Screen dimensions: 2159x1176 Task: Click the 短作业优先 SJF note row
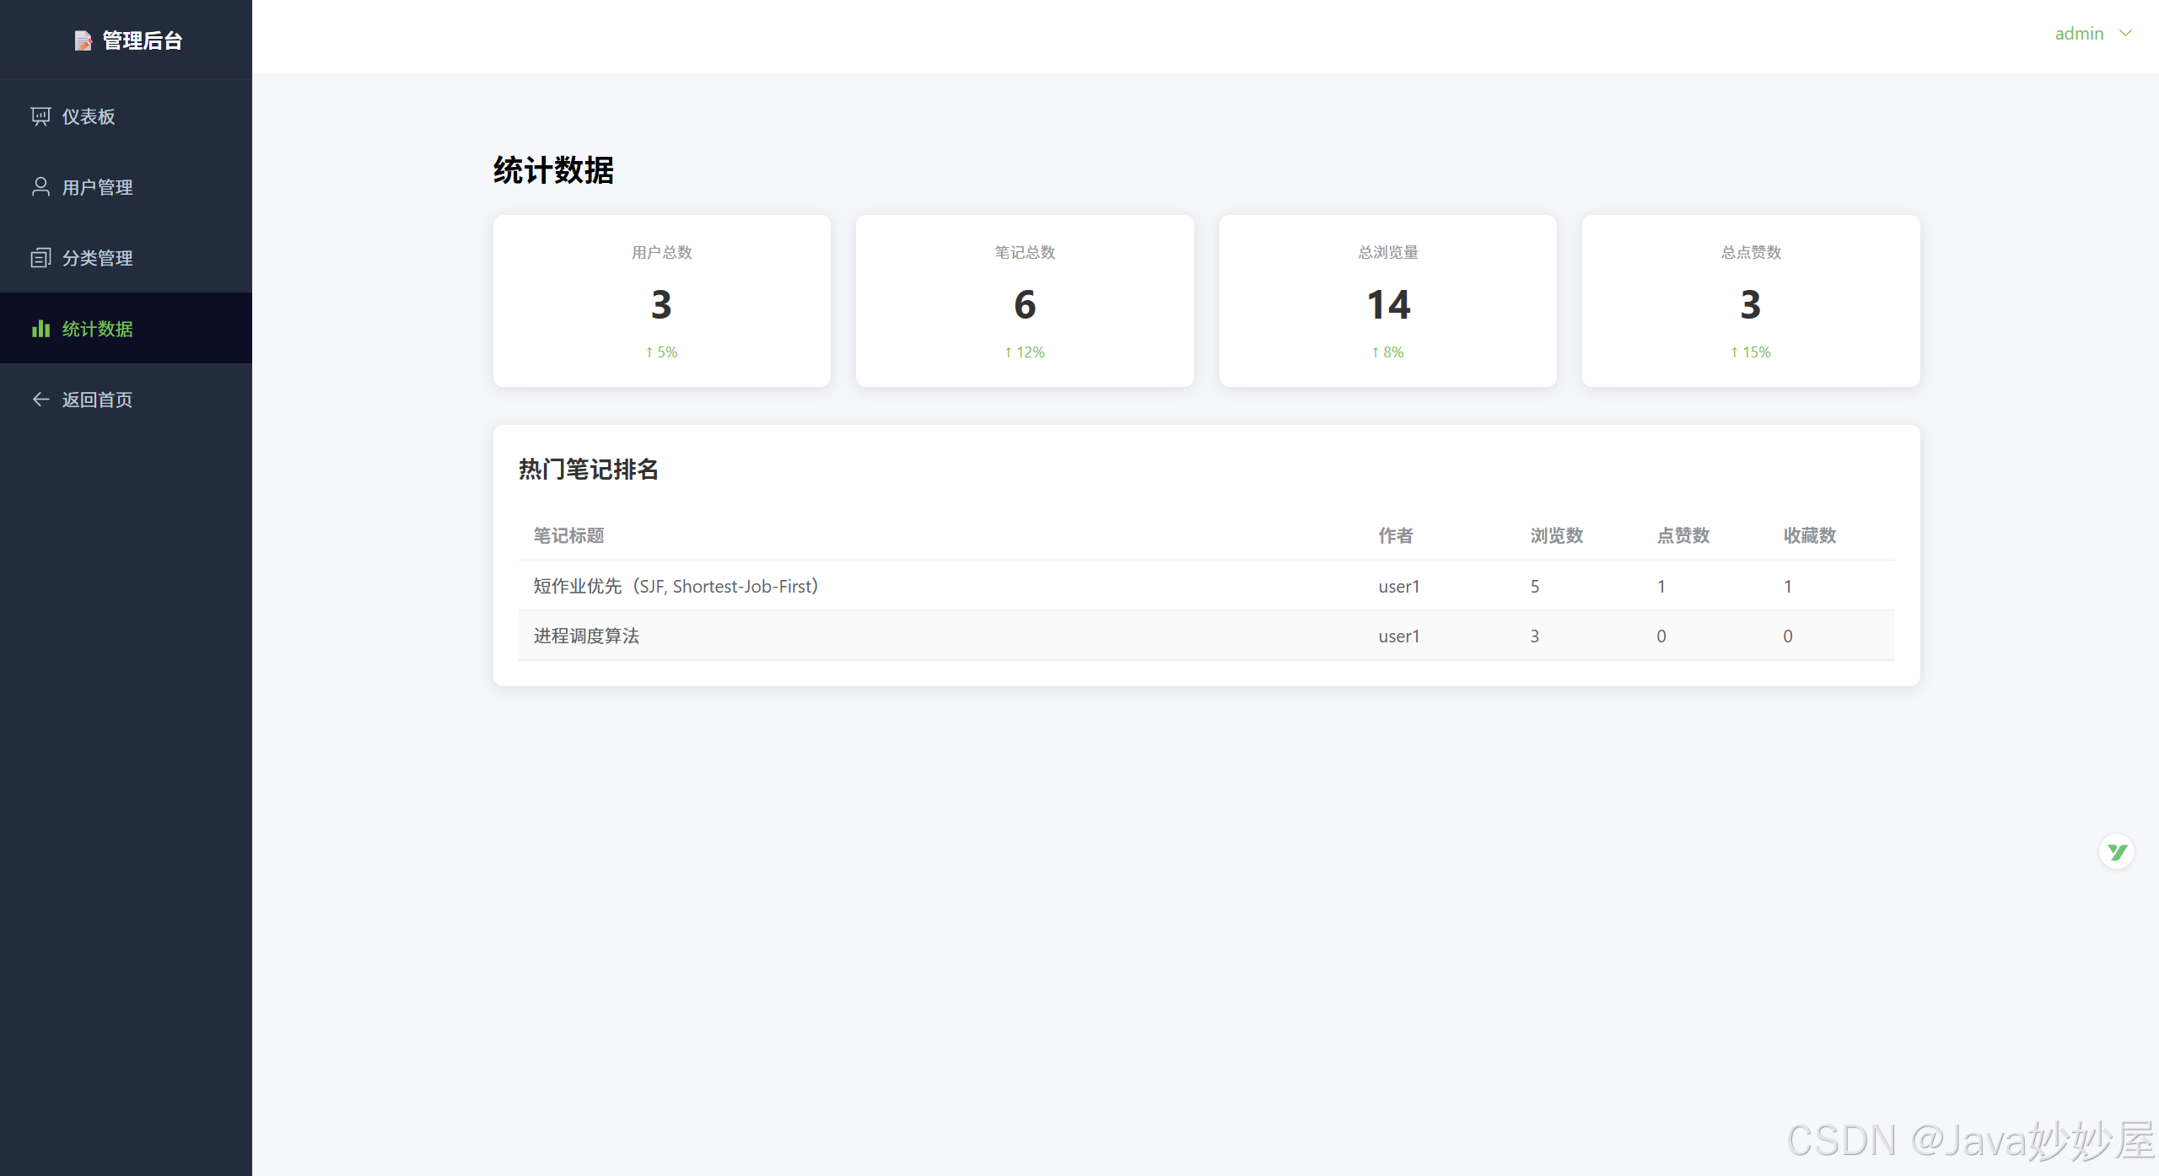point(676,586)
